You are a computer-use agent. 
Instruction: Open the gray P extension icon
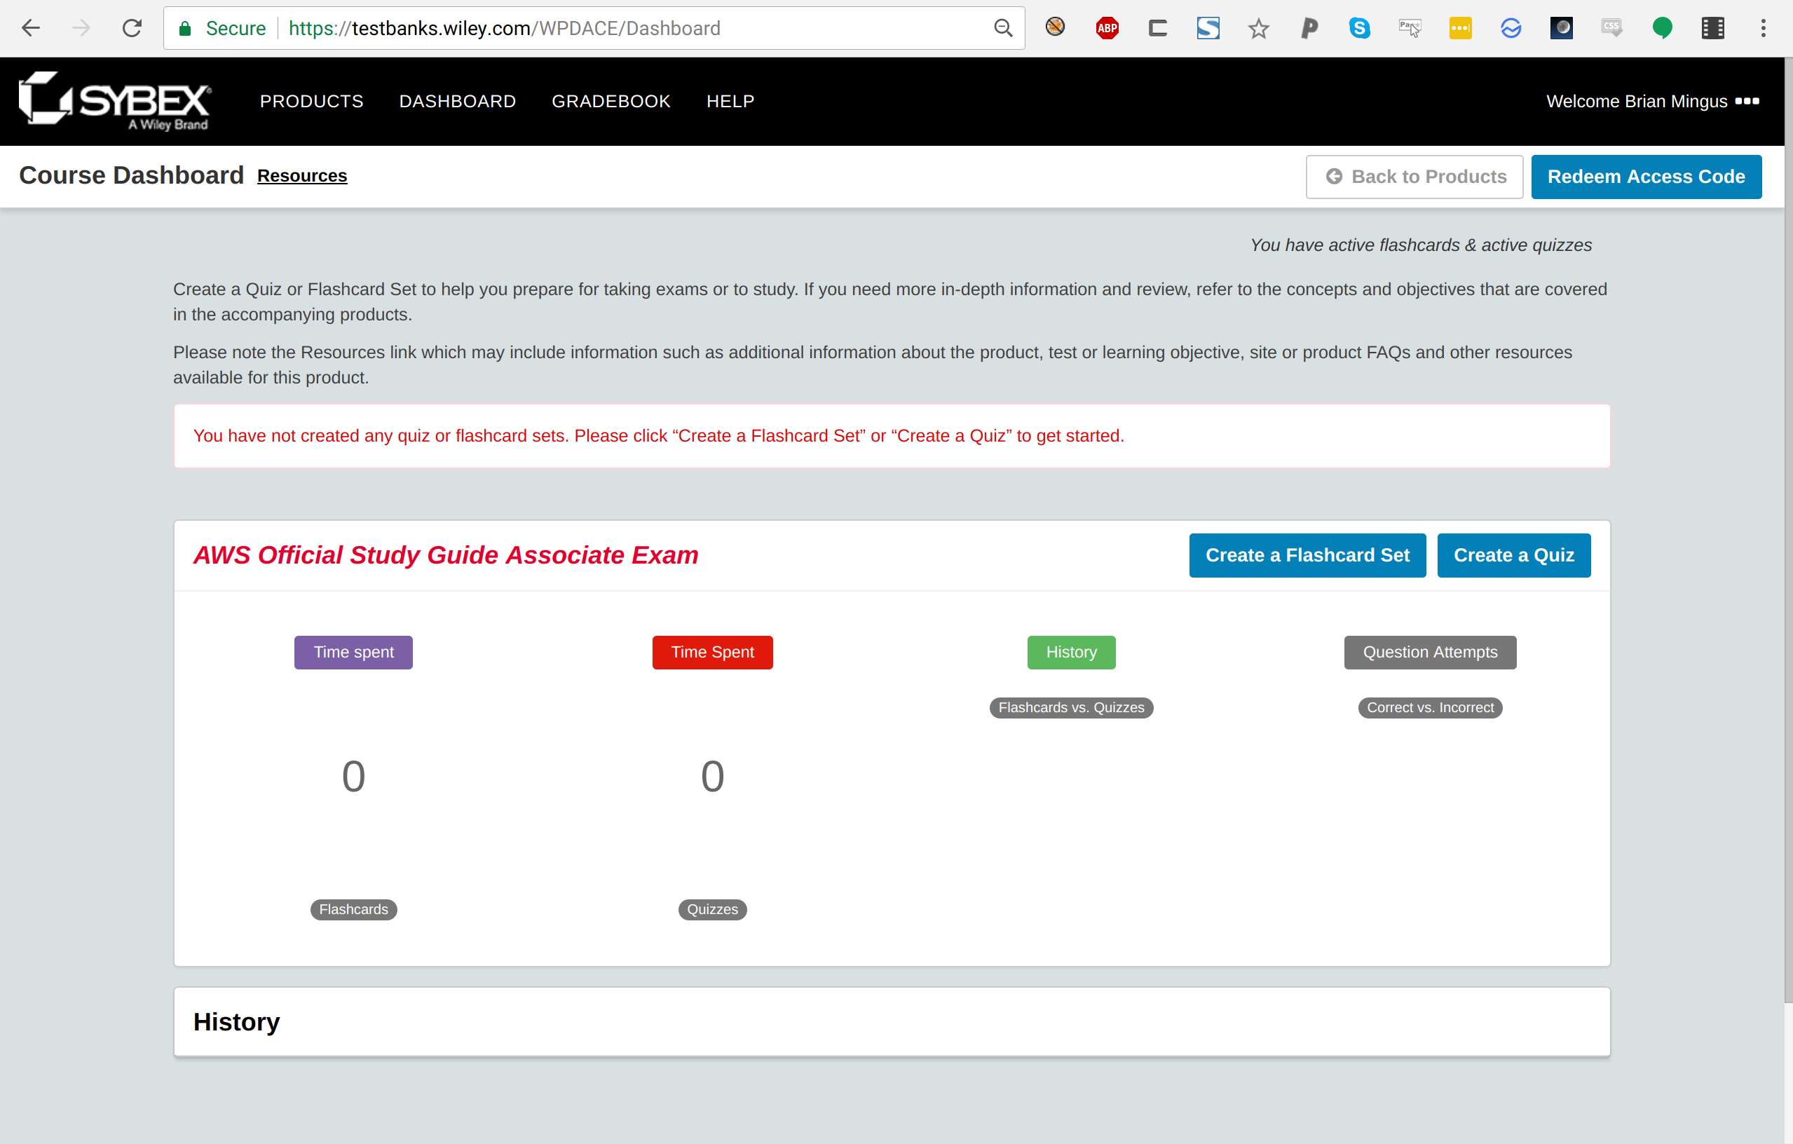[x=1309, y=28]
